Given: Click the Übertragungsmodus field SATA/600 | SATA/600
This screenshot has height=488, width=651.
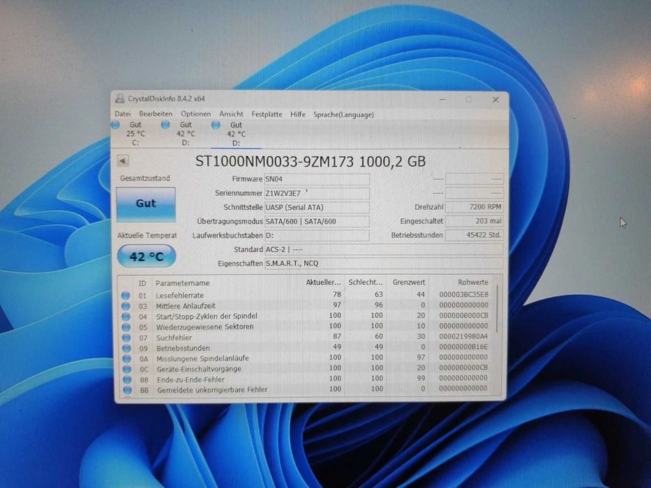Looking at the screenshot, I should click(317, 221).
